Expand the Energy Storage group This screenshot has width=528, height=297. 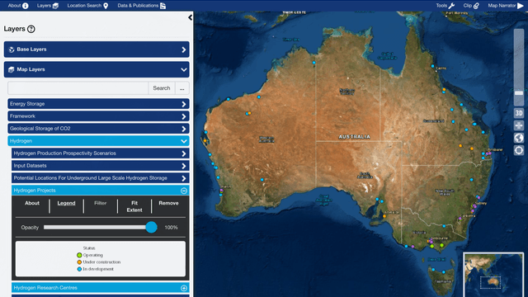coord(98,104)
